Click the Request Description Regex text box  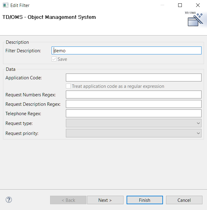[x=134, y=104]
